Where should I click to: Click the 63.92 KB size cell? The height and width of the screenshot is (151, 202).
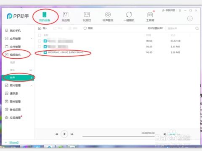pyautogui.click(x=175, y=41)
